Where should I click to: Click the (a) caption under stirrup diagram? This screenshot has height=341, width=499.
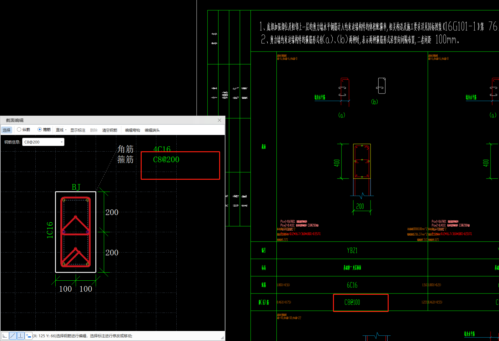click(x=342, y=115)
